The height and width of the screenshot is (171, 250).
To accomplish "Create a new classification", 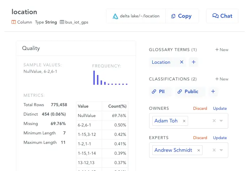I will pos(222,79).
